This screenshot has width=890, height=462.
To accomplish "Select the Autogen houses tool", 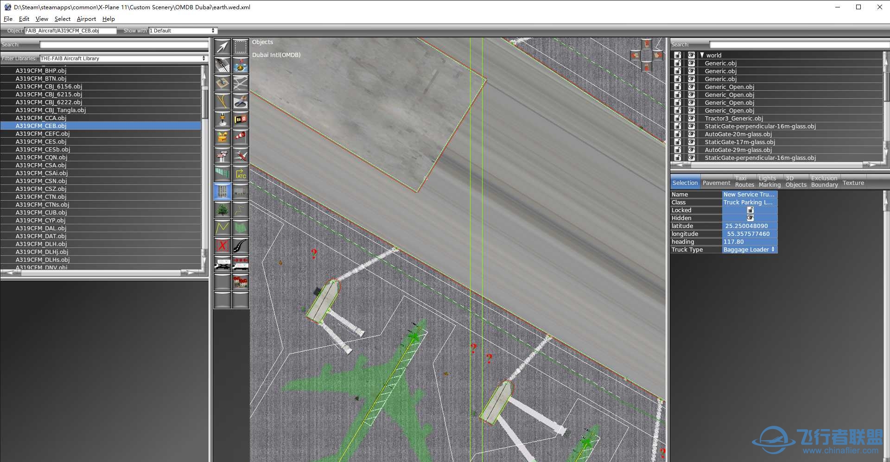I will click(x=241, y=282).
